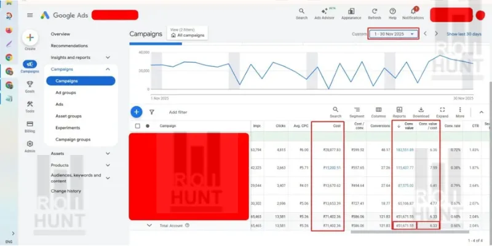Screen dimensions: 492x246
Task: Search within the campaigns table
Action: (335, 112)
